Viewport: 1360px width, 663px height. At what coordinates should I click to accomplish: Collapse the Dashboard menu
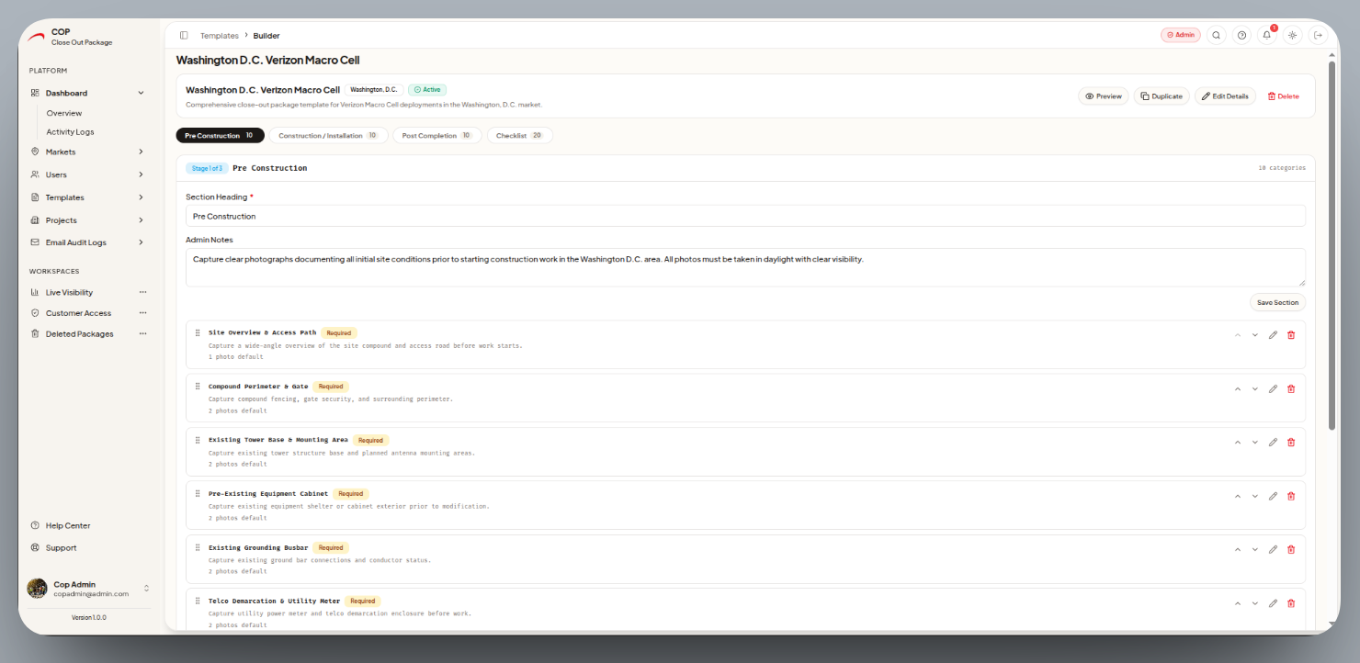tap(141, 93)
